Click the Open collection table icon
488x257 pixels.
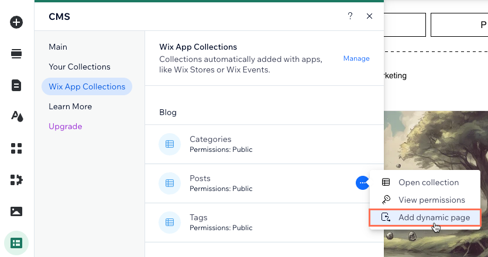(x=386, y=182)
